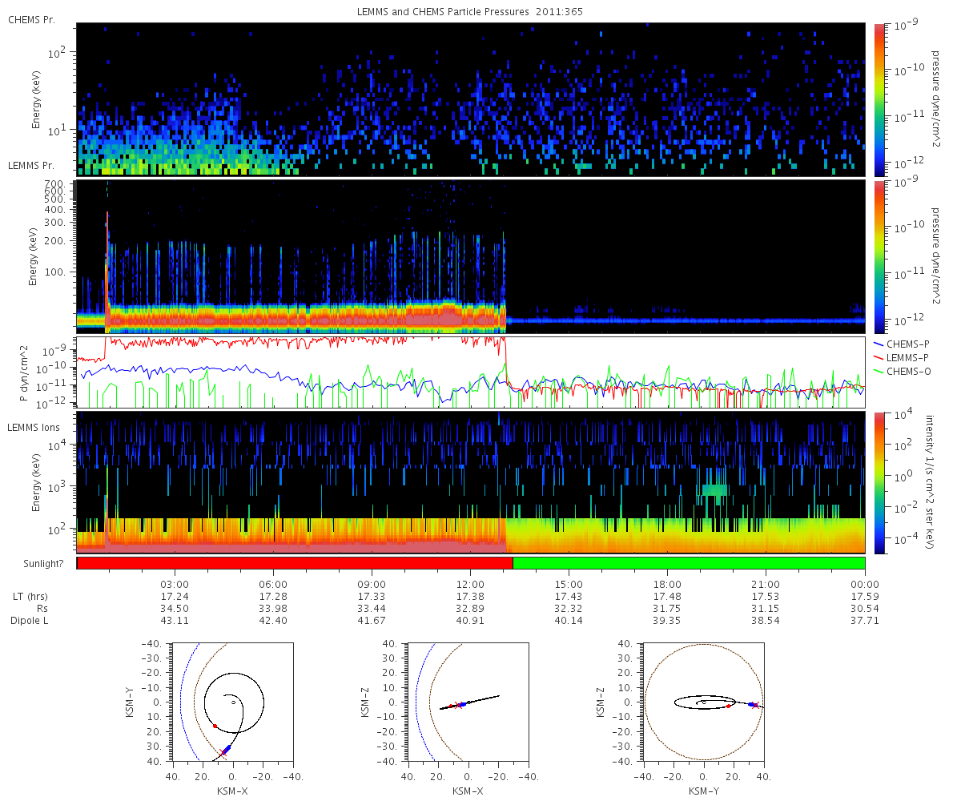Click the LEMMS Ions intensity color bar
The image size is (961, 801).
pyautogui.click(x=879, y=482)
